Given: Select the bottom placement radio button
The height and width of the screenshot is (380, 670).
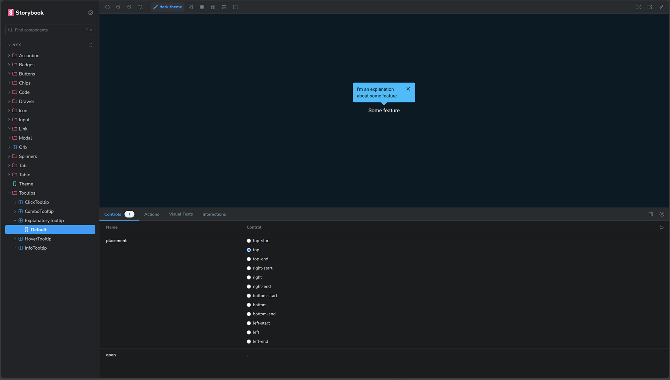Looking at the screenshot, I should click(x=249, y=305).
